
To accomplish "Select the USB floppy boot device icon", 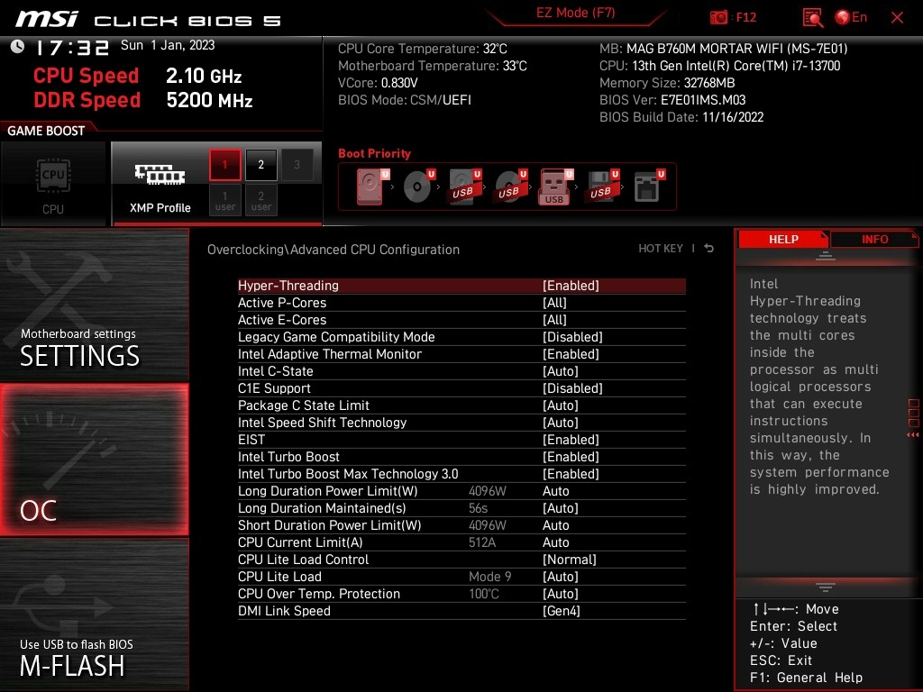I will (602, 187).
